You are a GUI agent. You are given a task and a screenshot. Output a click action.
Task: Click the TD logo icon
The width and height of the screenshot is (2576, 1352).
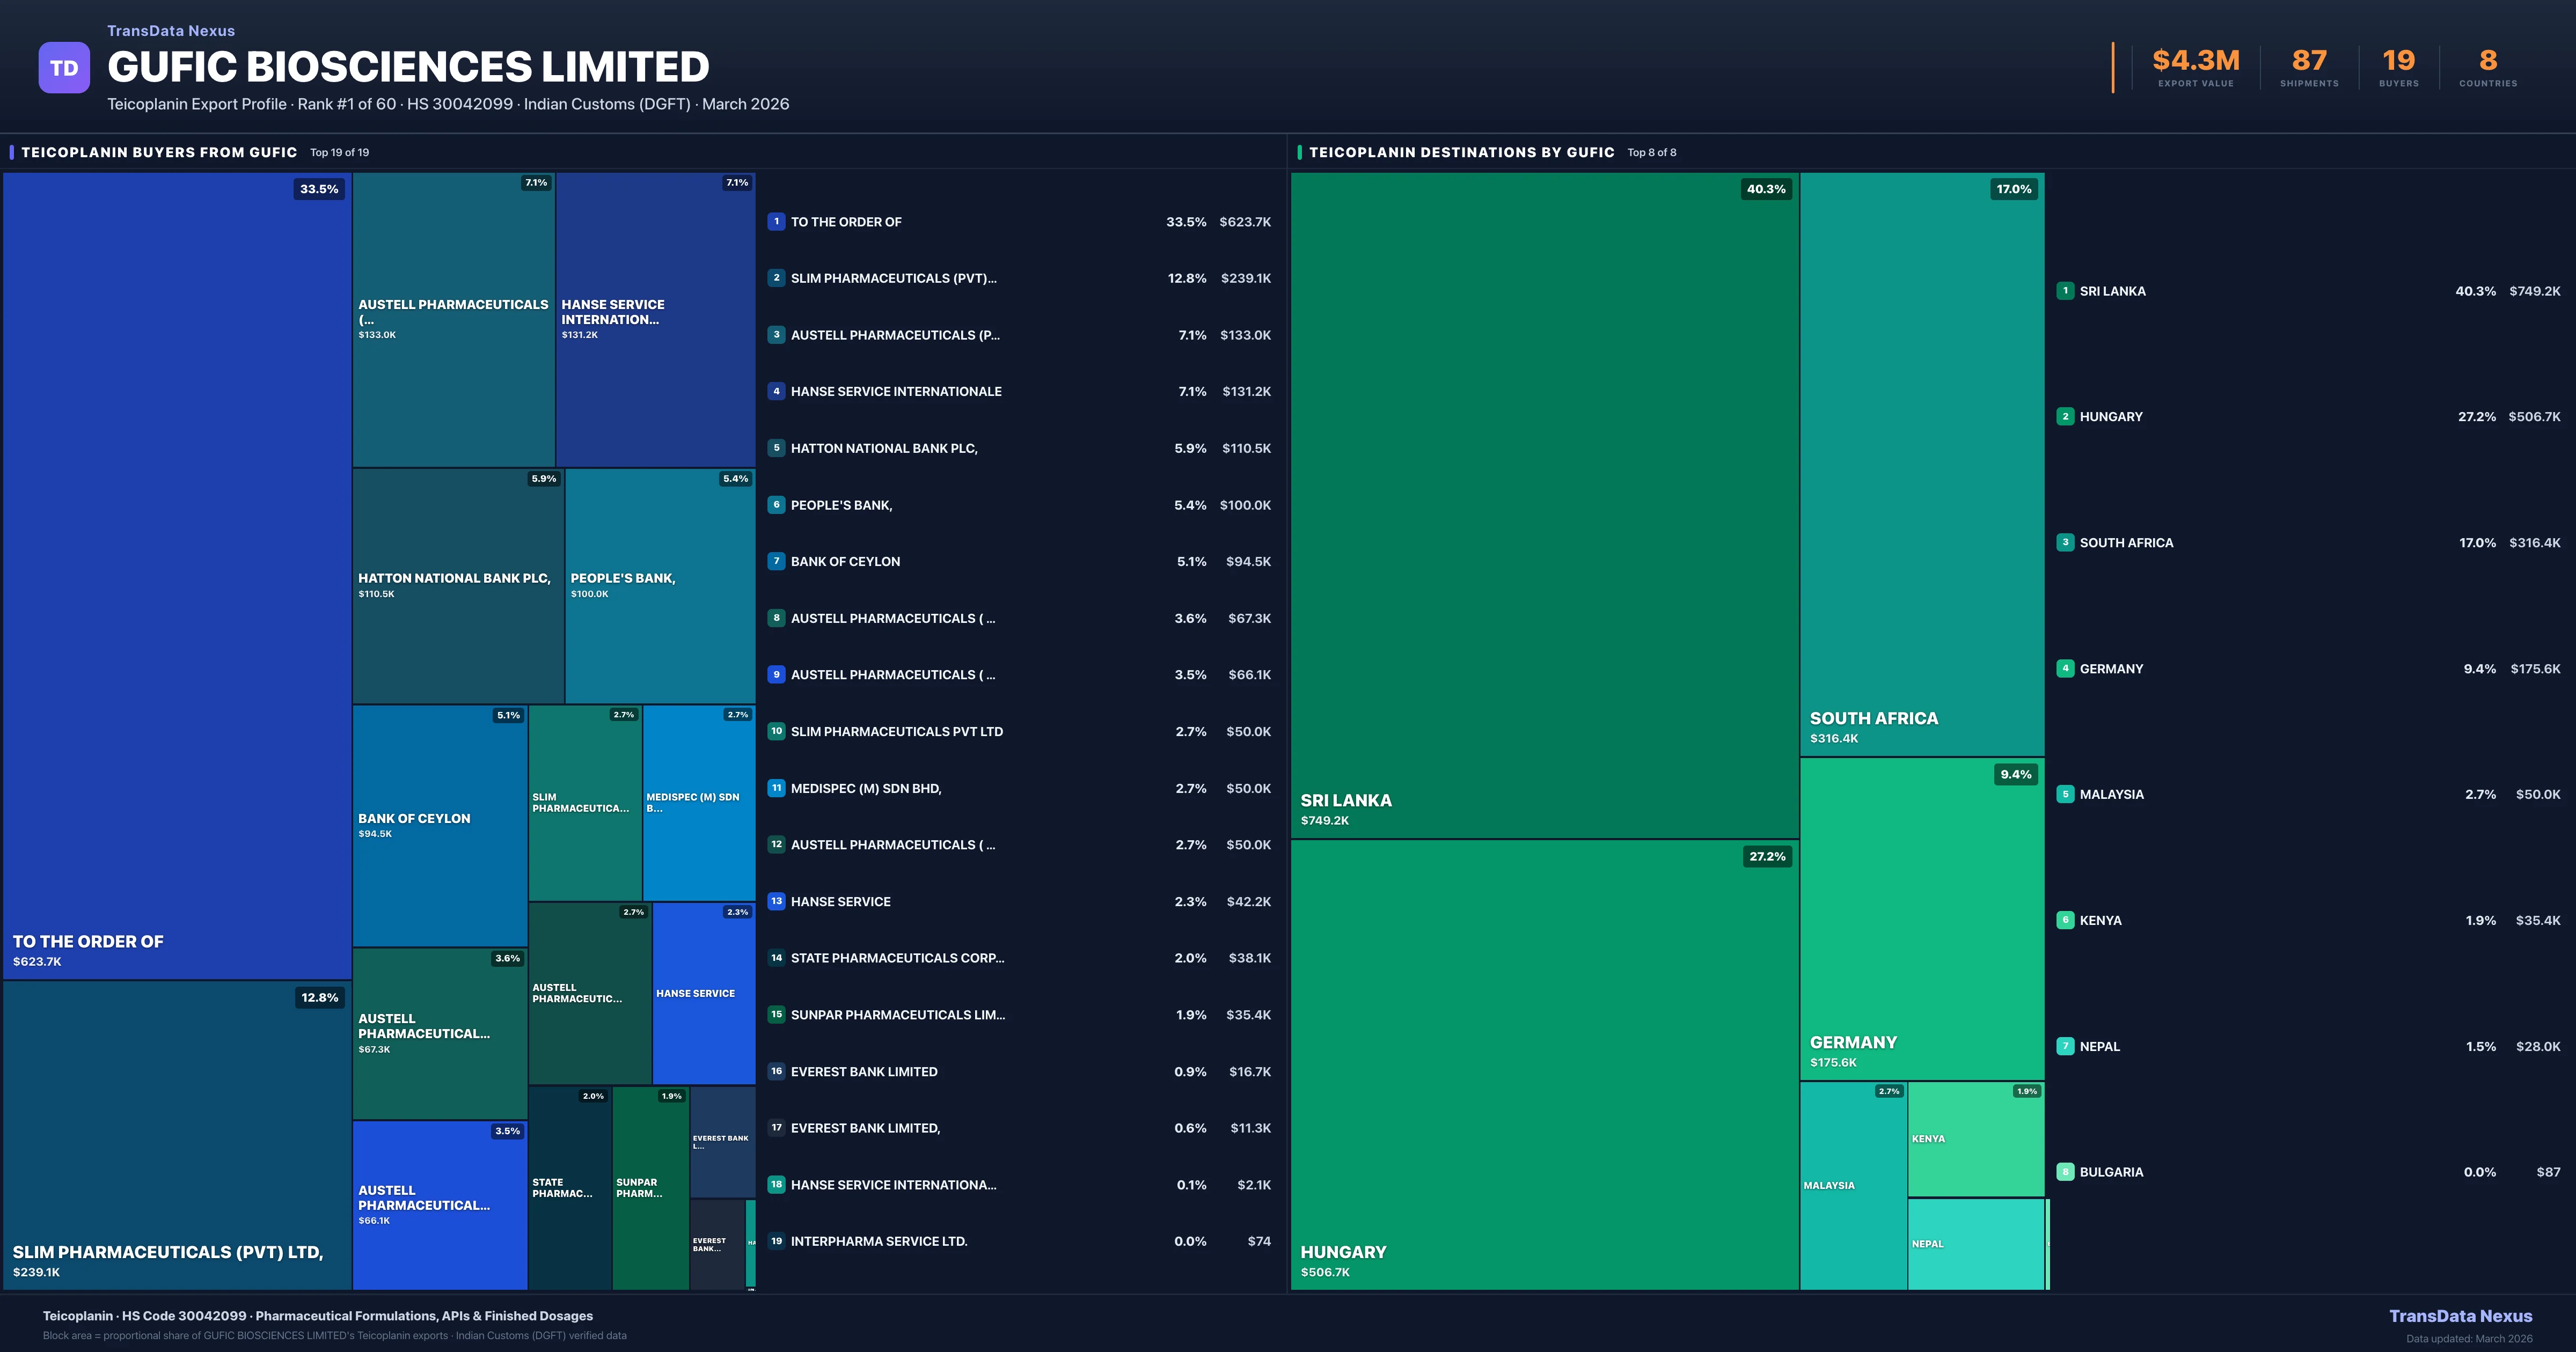[64, 68]
